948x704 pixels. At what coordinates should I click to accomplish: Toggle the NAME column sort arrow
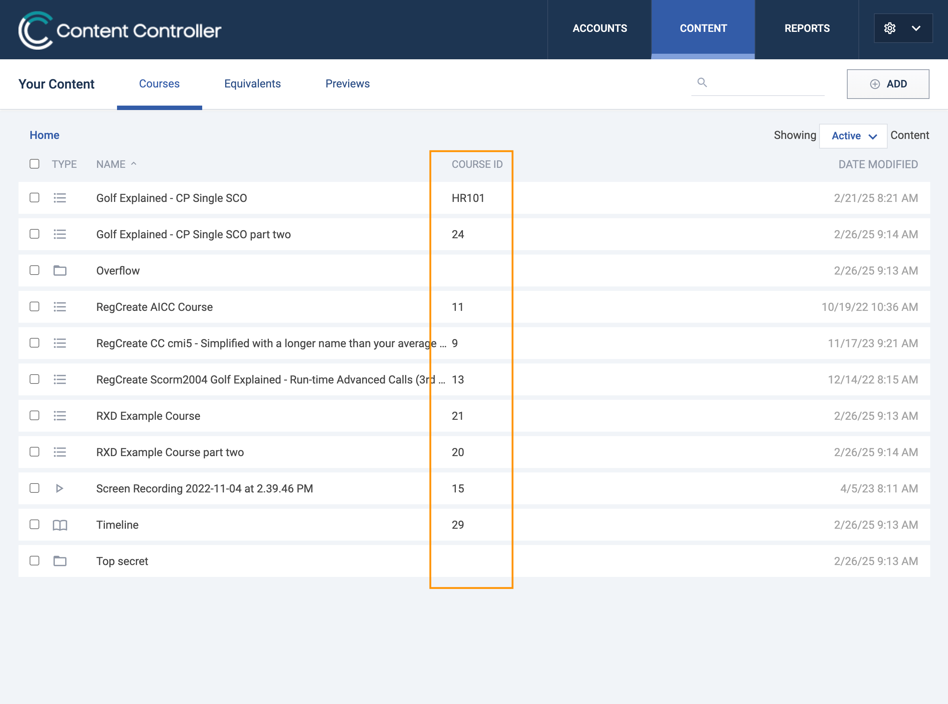(x=134, y=164)
